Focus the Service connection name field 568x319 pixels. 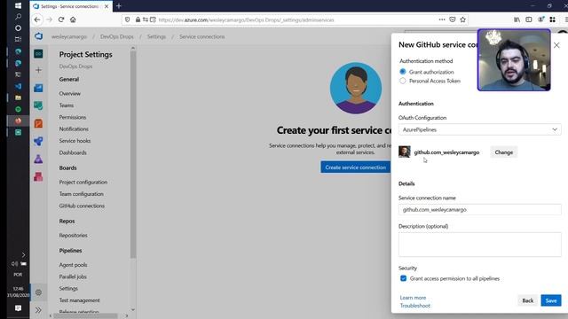click(x=479, y=209)
